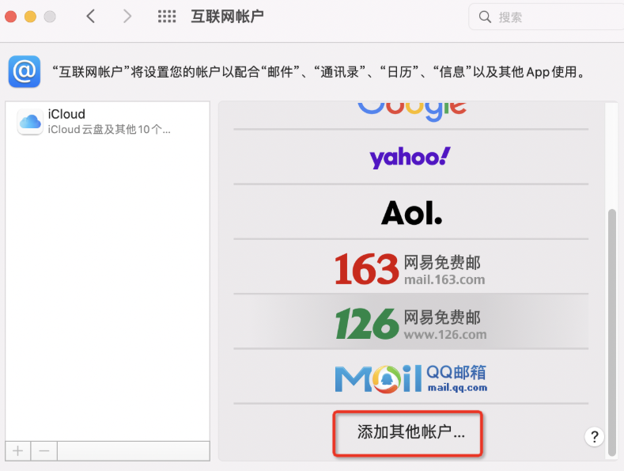The width and height of the screenshot is (624, 471).
Task: Go forward with the right chevron
Action: [x=127, y=17]
